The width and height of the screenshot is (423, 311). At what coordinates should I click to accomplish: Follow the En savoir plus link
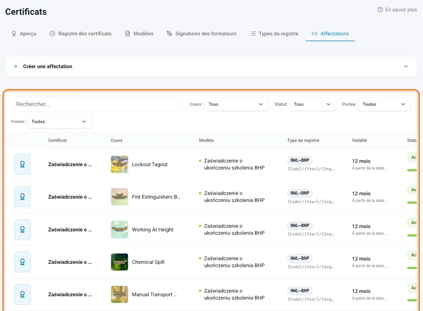coord(397,10)
